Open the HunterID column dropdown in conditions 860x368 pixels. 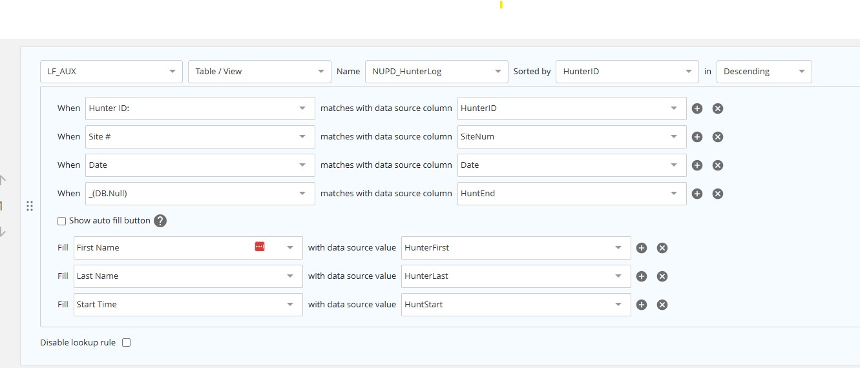(572, 108)
